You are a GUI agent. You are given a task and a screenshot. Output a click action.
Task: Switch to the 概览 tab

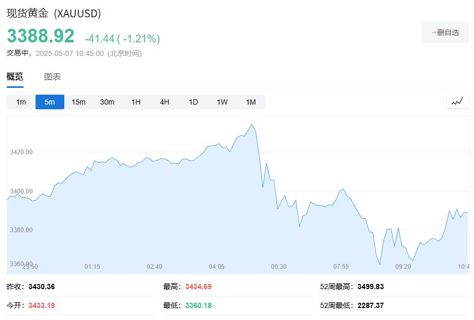pos(15,77)
